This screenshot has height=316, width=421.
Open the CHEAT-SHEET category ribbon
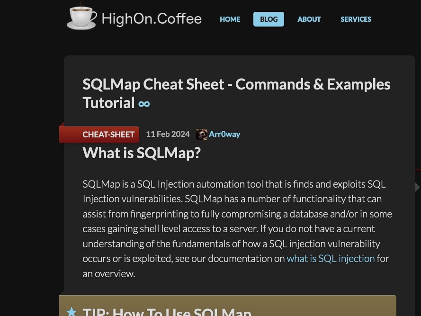click(99, 135)
